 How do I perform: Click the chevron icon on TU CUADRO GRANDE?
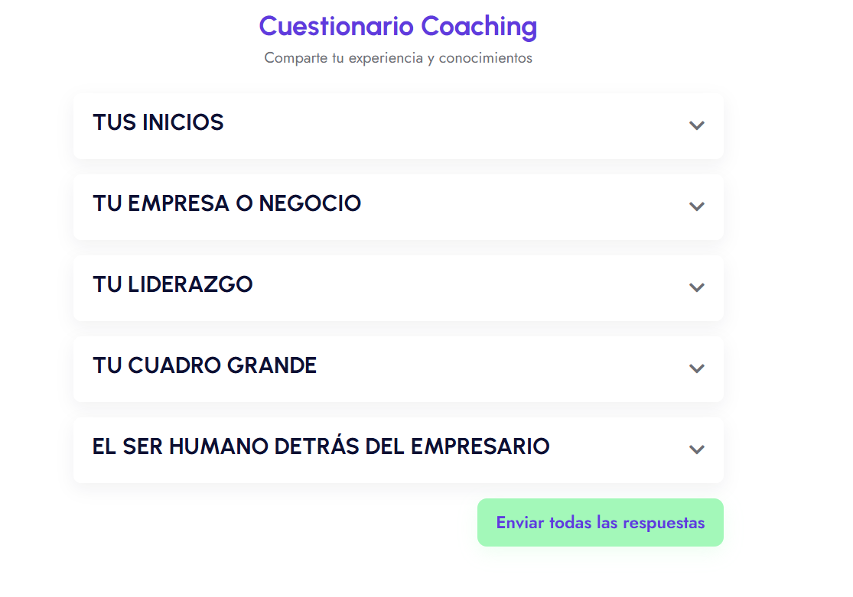696,368
